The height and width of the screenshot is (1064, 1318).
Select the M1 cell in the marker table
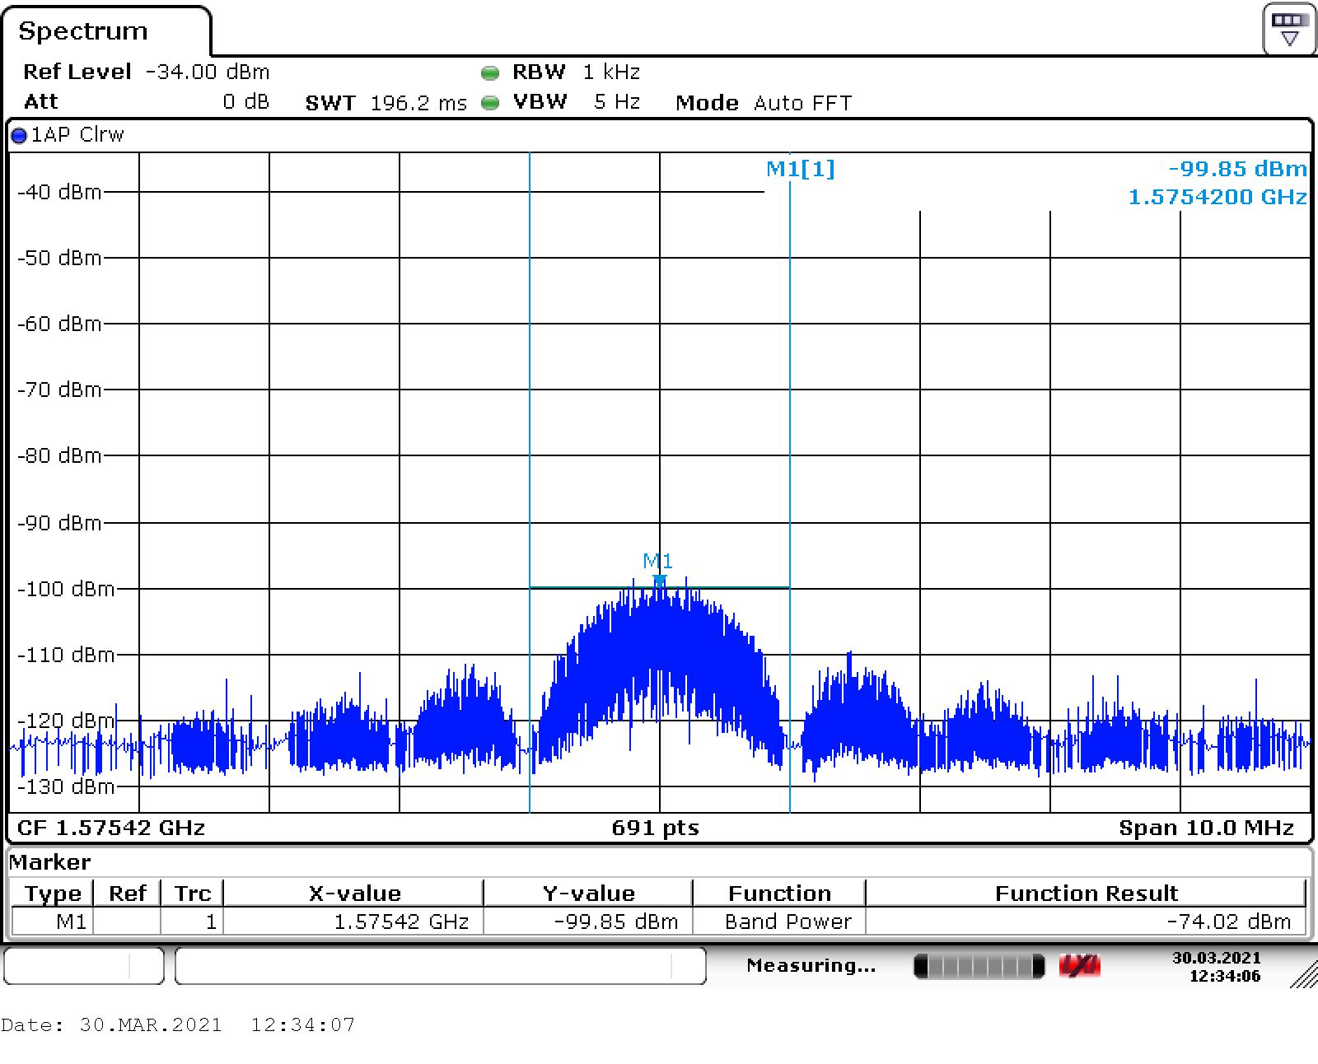(x=53, y=922)
